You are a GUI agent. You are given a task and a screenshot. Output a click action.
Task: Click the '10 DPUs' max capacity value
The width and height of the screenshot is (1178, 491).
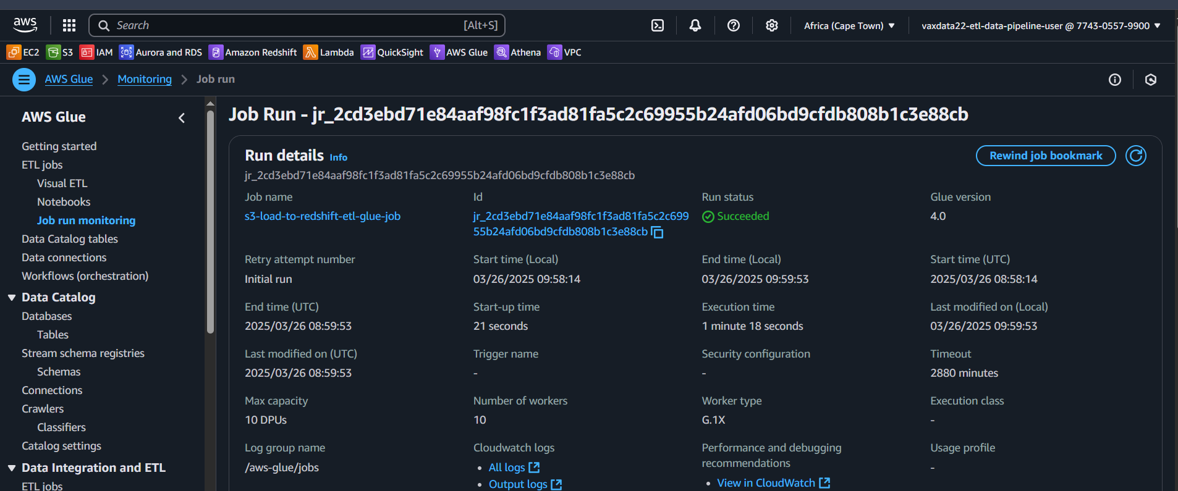266,420
